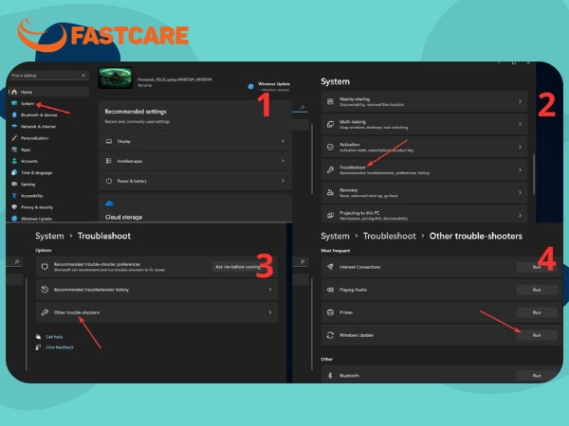Click the Recovery icon

[x=330, y=193]
